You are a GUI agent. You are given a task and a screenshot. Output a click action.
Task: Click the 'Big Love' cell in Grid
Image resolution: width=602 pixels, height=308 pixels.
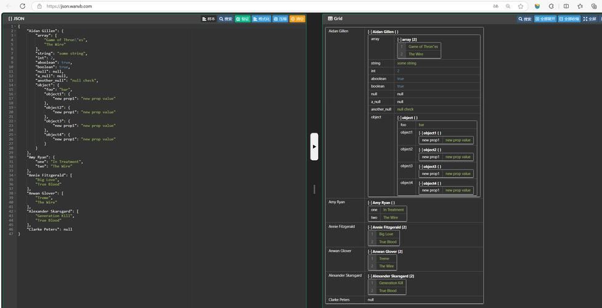(386, 234)
